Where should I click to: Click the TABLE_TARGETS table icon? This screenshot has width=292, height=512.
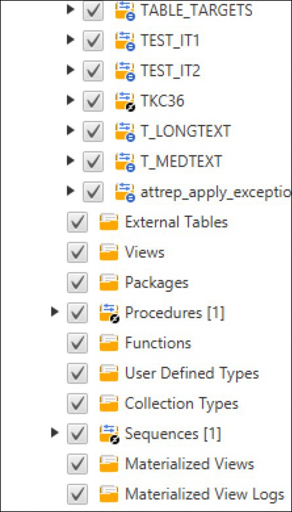125,11
